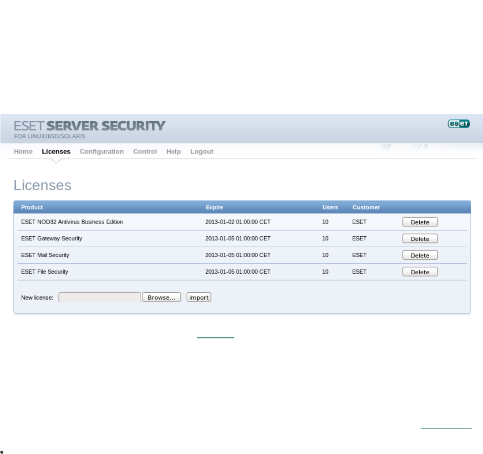The image size is (483, 454).
Task: Click the expiry date 2013-01-02 01:00:00 CET
Action: [238, 222]
